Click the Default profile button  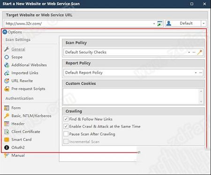(x=183, y=24)
